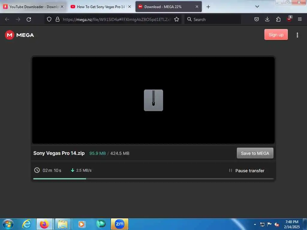The image size is (307, 230).
Task: Go back to the previous page
Action: click(x=7, y=19)
